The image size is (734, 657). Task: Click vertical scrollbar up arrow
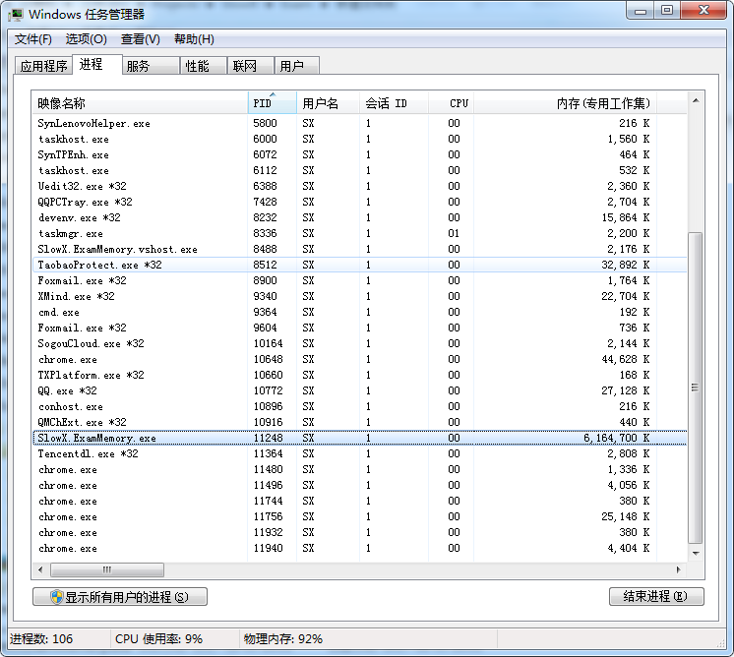point(696,100)
